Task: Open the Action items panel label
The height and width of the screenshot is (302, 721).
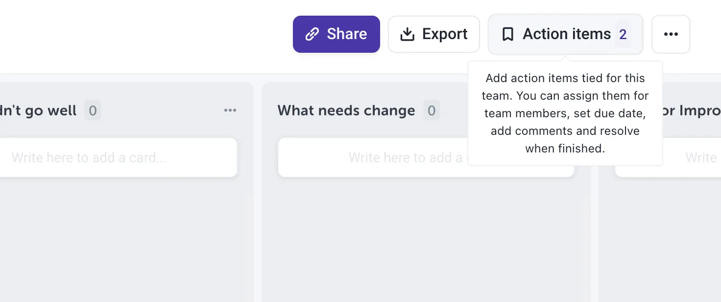Action: [567, 34]
